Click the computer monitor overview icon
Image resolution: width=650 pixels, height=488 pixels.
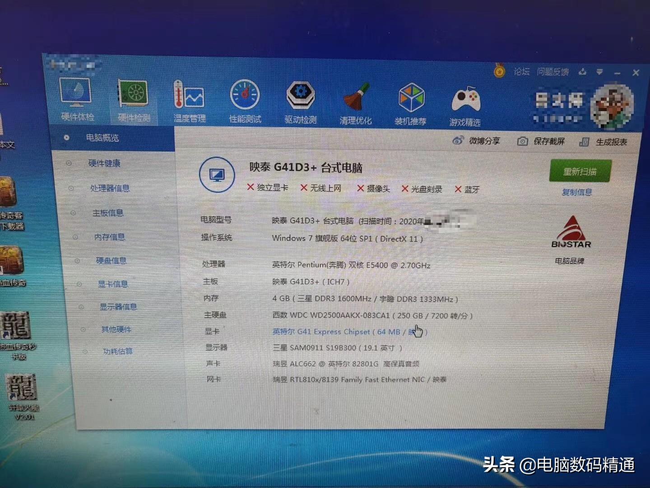[217, 174]
